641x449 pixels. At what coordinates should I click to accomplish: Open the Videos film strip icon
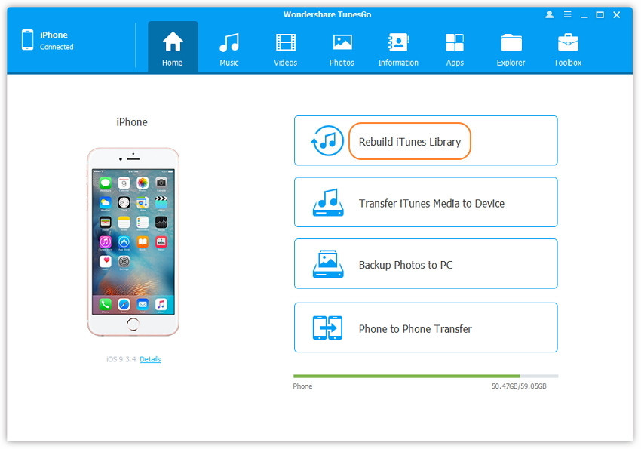coord(285,42)
